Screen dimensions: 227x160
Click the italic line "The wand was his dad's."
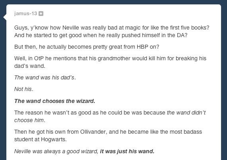45,77
